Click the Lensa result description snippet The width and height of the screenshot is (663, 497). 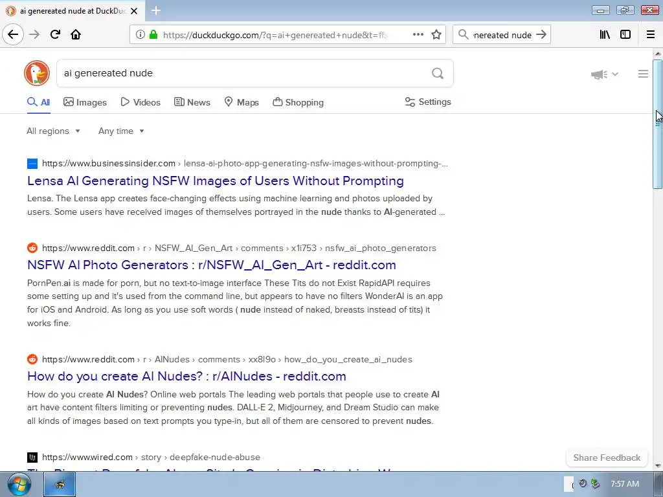tap(236, 205)
